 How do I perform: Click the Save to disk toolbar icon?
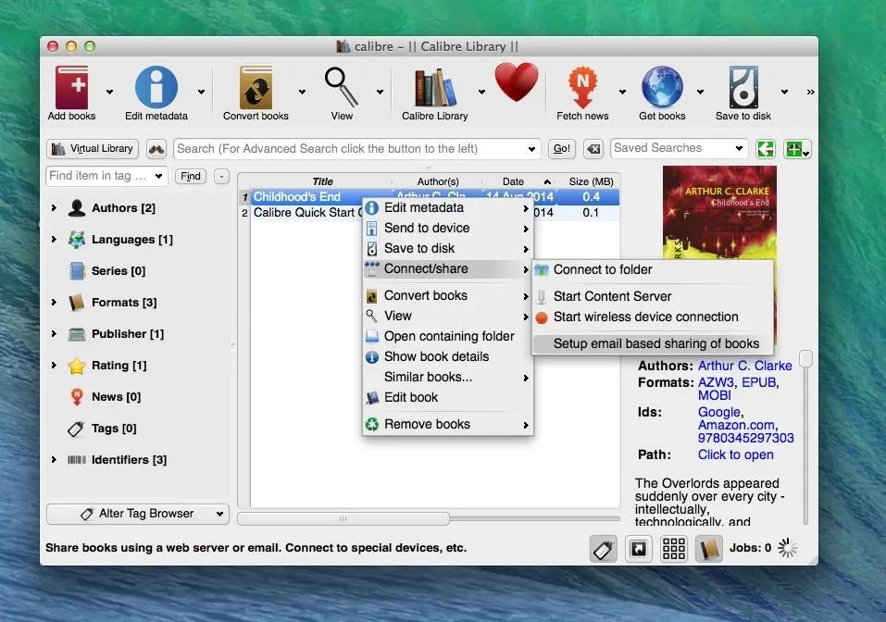point(743,88)
